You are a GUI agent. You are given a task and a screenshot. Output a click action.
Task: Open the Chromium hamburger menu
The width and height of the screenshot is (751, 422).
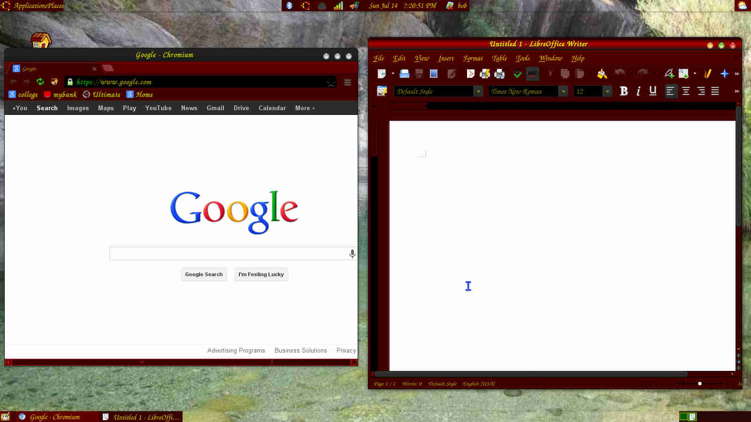click(x=348, y=82)
